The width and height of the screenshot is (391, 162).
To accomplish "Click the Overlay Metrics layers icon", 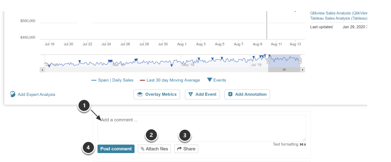I will click(140, 94).
